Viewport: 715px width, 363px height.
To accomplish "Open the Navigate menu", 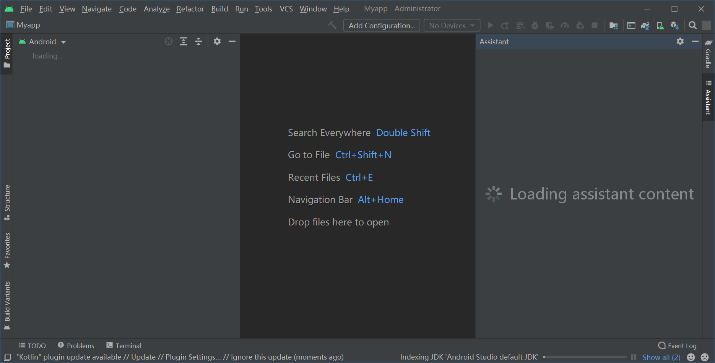I will pyautogui.click(x=97, y=9).
